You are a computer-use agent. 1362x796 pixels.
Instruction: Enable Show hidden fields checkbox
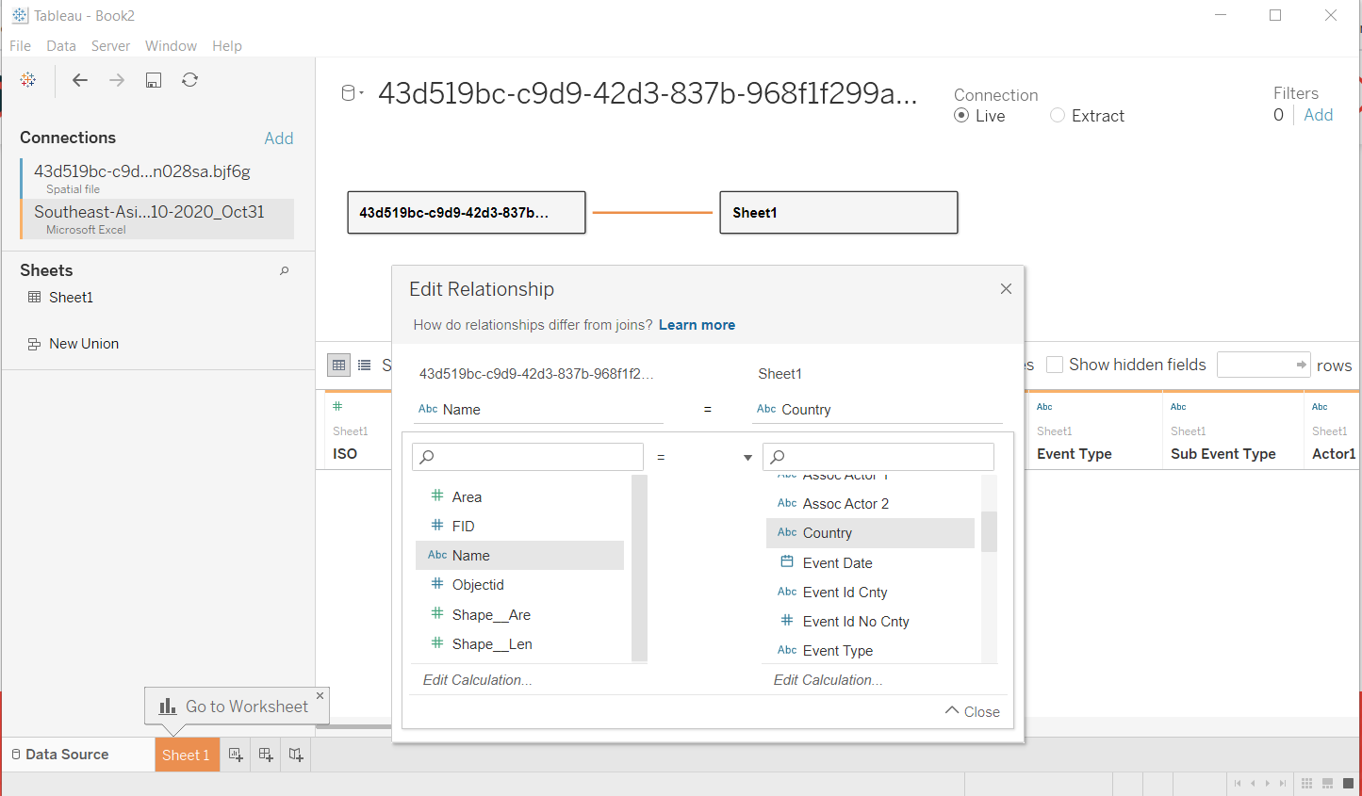coord(1055,365)
